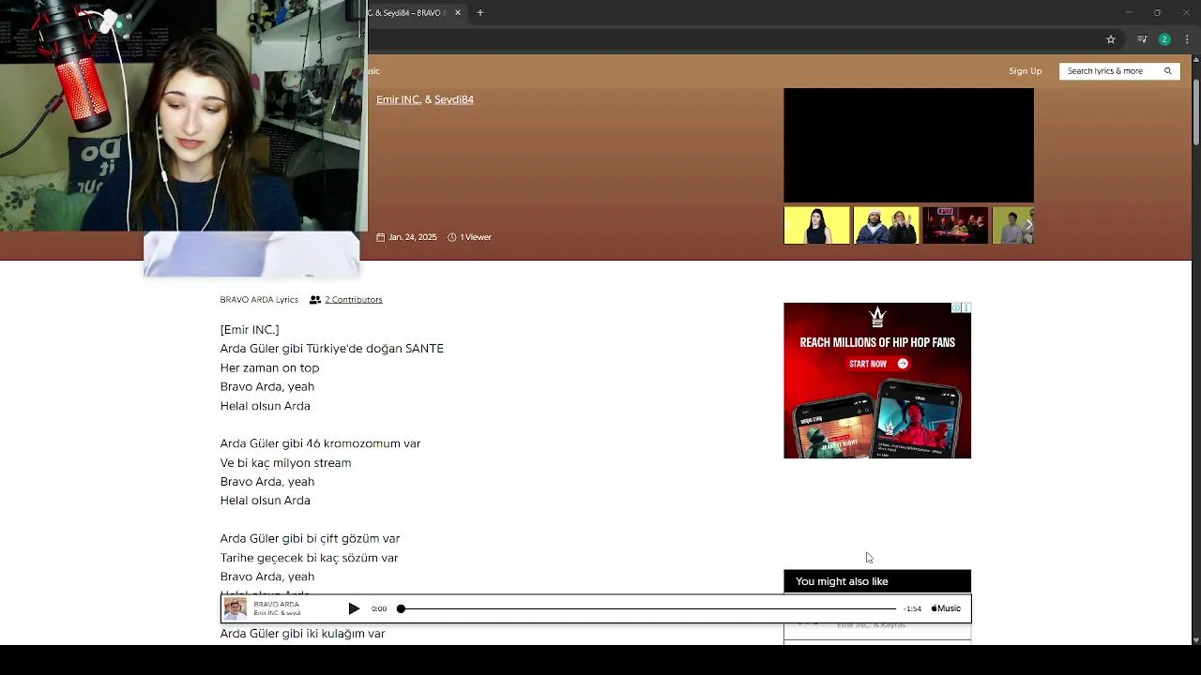Screen dimensions: 1201x675
Task: Click the -1:54 remaining time label
Action: (x=912, y=609)
